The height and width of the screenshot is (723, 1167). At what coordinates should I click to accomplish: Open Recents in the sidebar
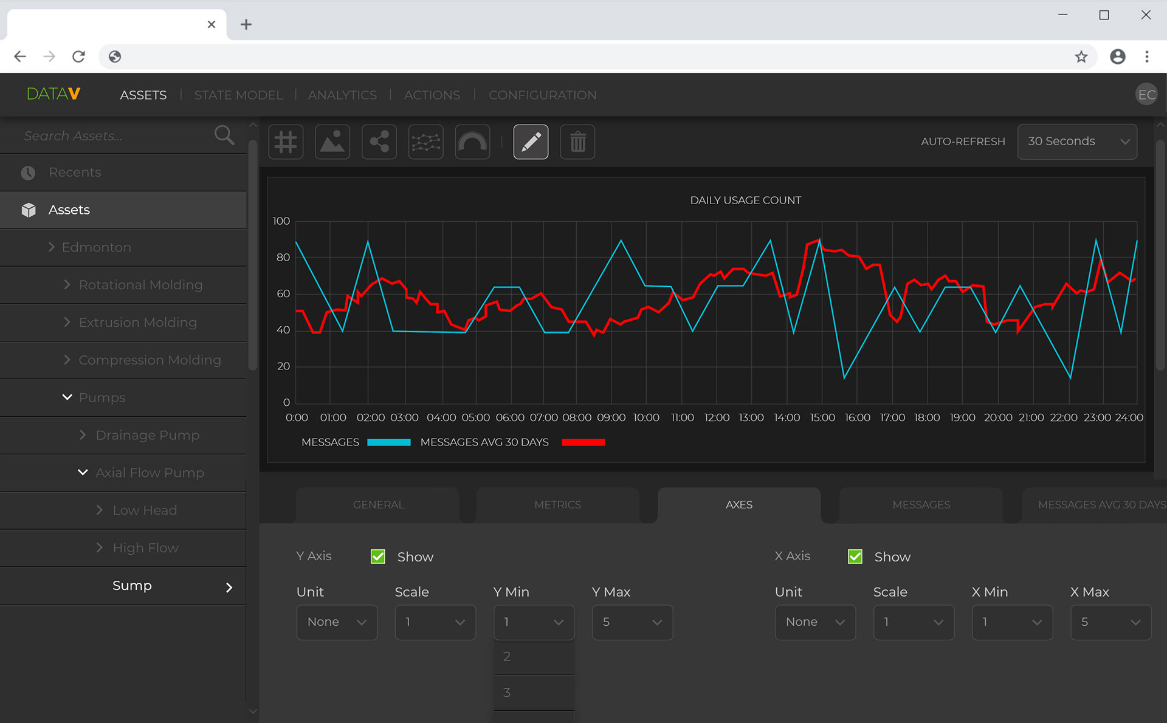pos(75,173)
